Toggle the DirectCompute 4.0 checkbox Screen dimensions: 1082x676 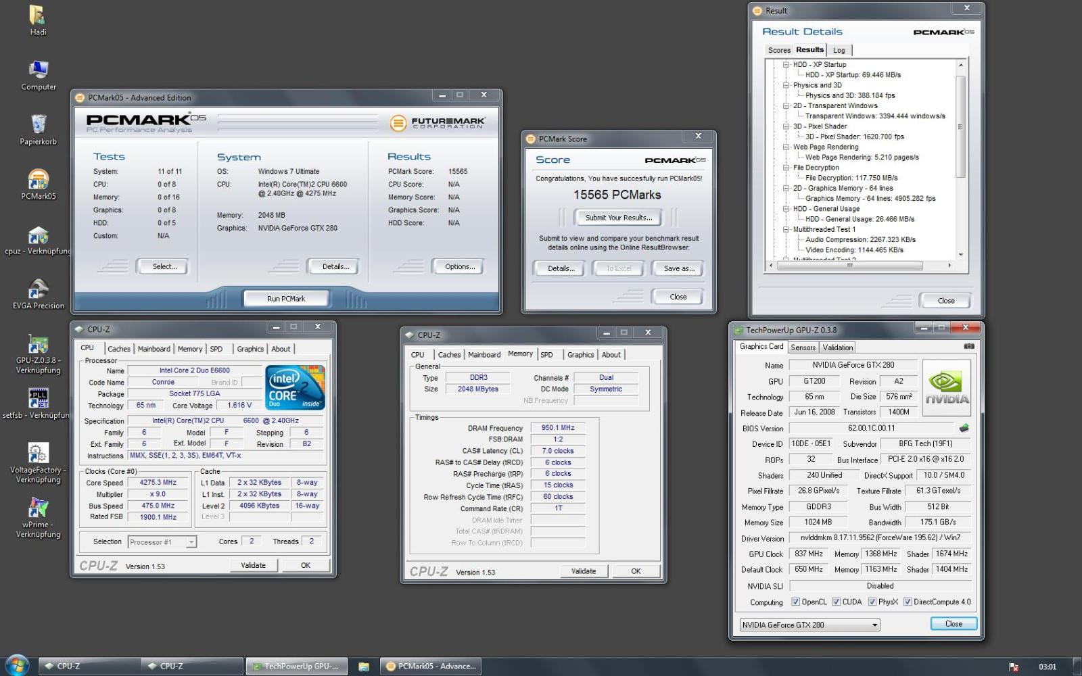(908, 602)
